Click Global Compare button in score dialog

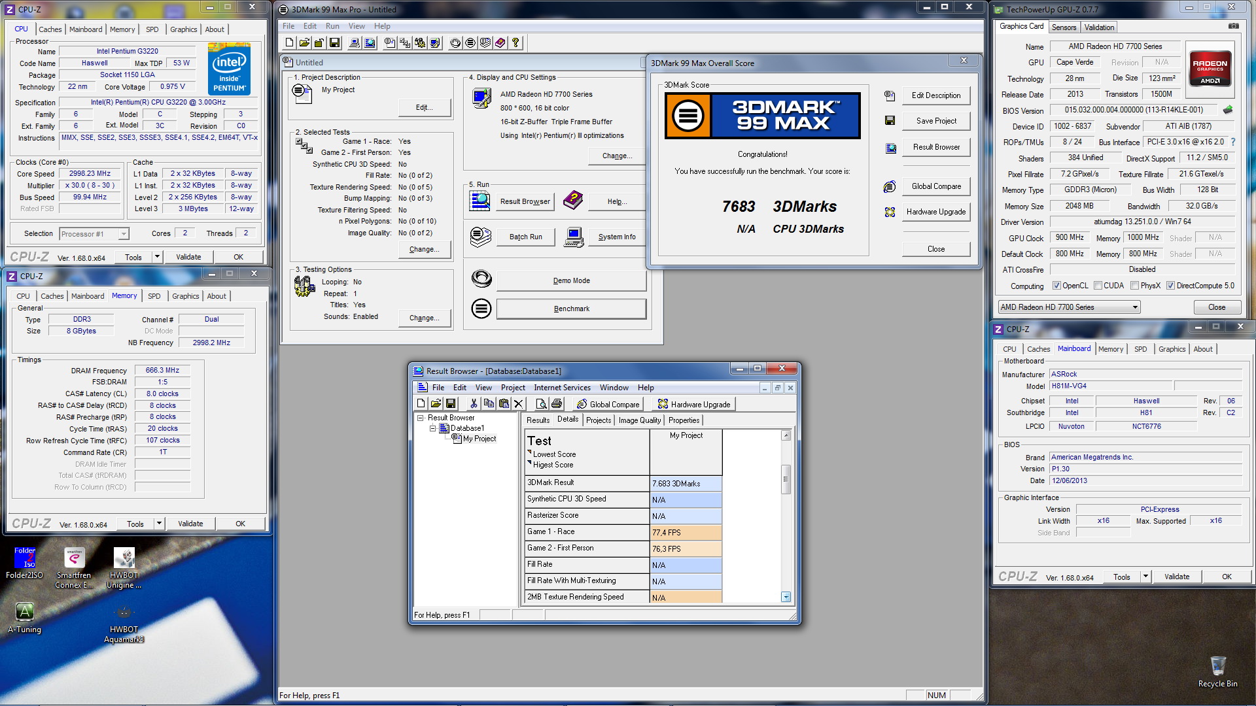click(936, 186)
